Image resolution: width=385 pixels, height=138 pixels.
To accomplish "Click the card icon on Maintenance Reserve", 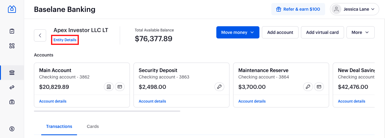I will (319, 87).
